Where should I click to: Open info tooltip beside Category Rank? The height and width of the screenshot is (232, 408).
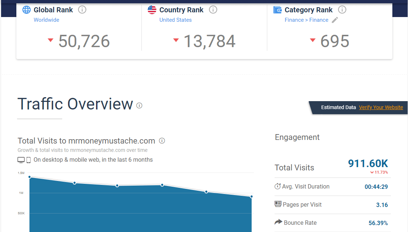(342, 10)
